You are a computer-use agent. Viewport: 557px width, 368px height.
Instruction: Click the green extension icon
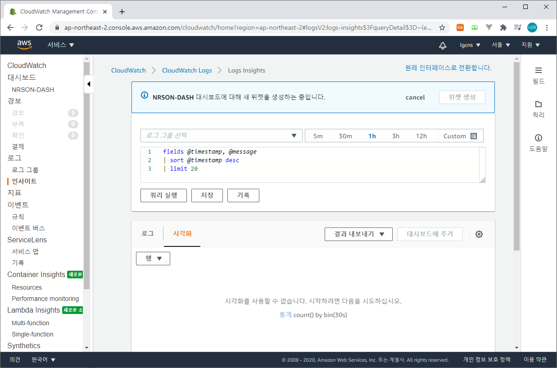475,27
